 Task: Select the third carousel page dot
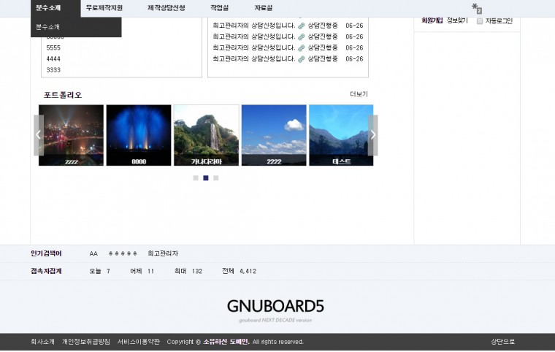pos(216,177)
